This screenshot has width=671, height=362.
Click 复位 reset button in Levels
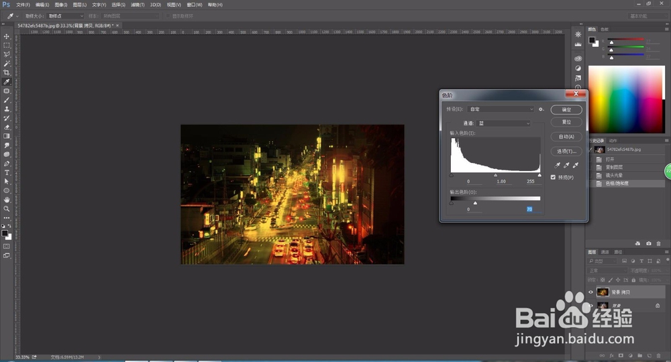(x=566, y=122)
